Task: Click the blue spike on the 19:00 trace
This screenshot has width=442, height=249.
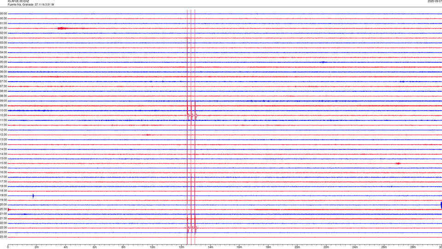Action: point(33,196)
